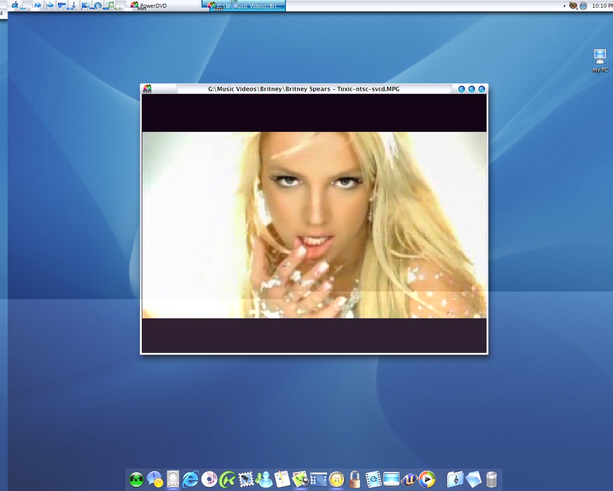
Task: Open the green Xbox-style dock icon
Action: (136, 479)
